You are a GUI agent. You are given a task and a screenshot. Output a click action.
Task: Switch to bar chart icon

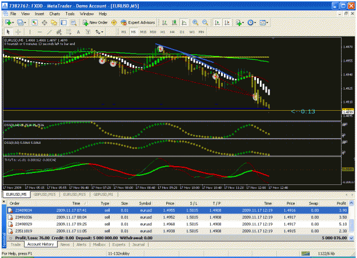pyautogui.click(x=165, y=22)
